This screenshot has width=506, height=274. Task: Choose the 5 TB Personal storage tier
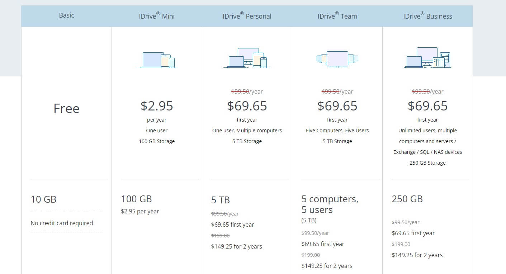[x=221, y=200]
